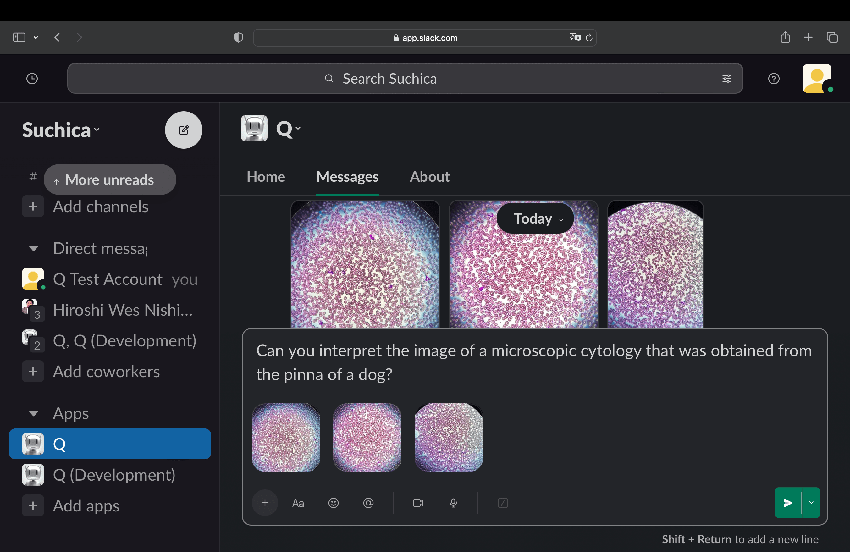Open the About tab
Image resolution: width=850 pixels, height=552 pixels.
click(430, 176)
